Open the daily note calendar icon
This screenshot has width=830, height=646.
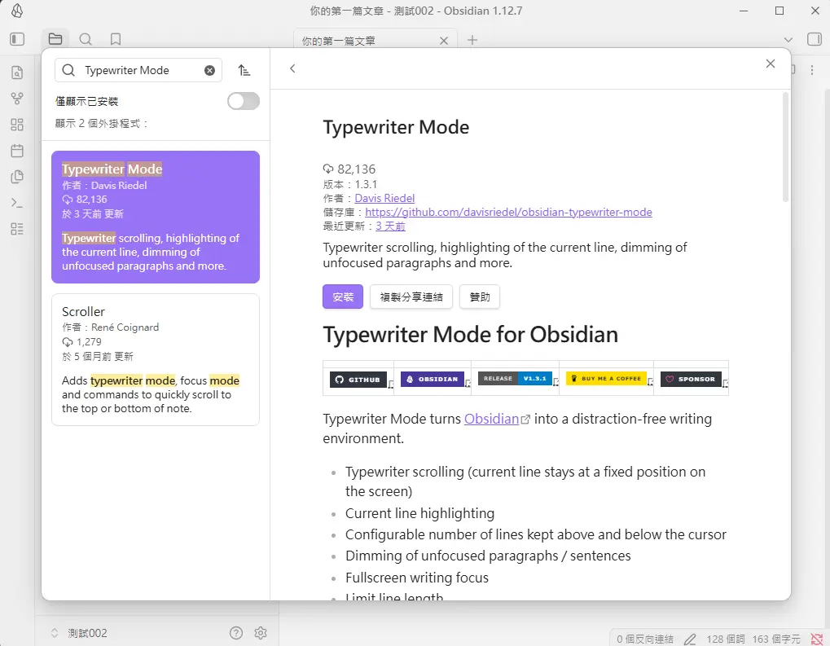click(17, 151)
